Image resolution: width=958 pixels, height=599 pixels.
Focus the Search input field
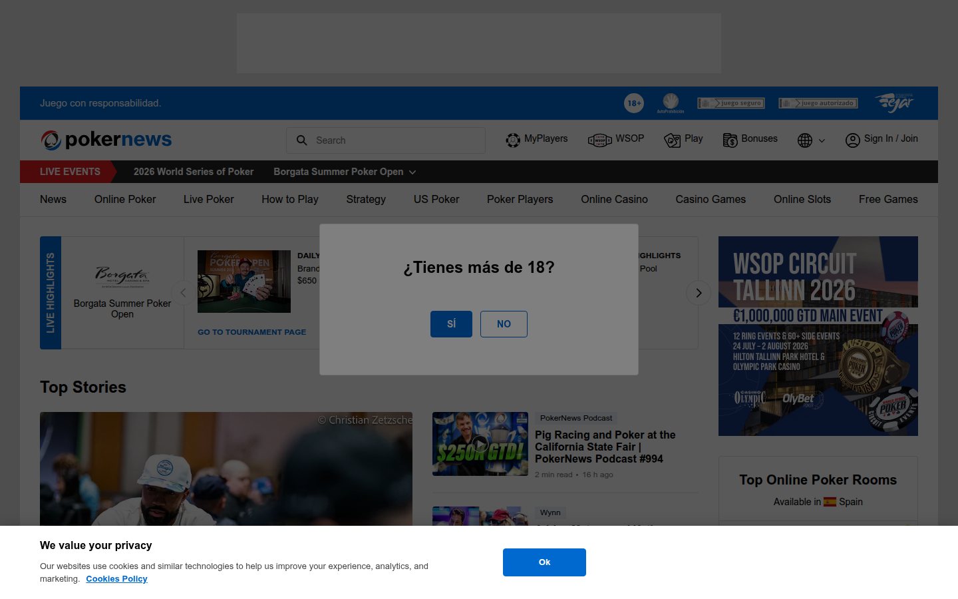click(x=386, y=140)
